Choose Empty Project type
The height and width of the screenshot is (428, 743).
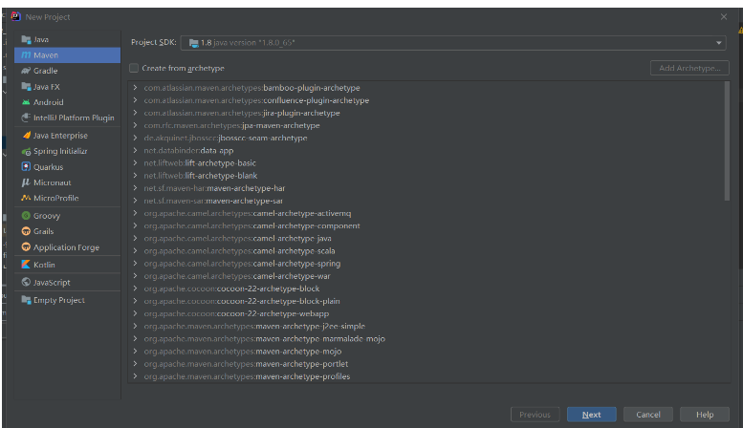pos(67,300)
